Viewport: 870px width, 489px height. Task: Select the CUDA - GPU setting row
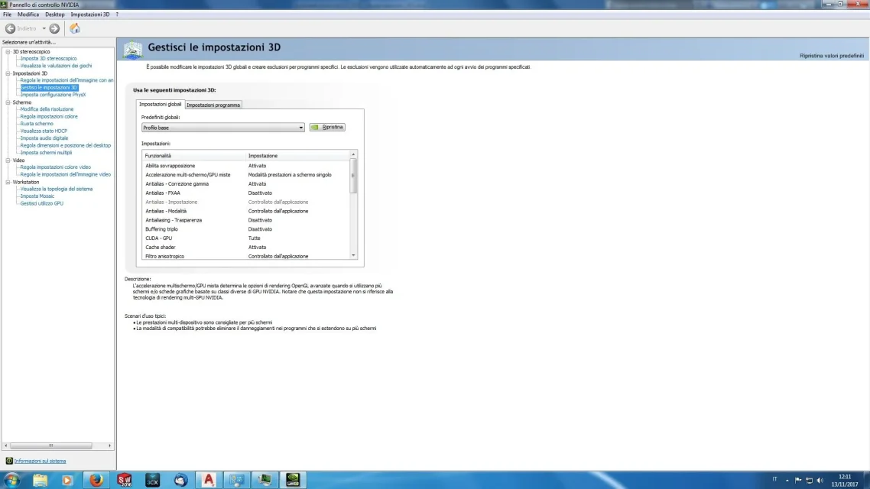coord(246,238)
